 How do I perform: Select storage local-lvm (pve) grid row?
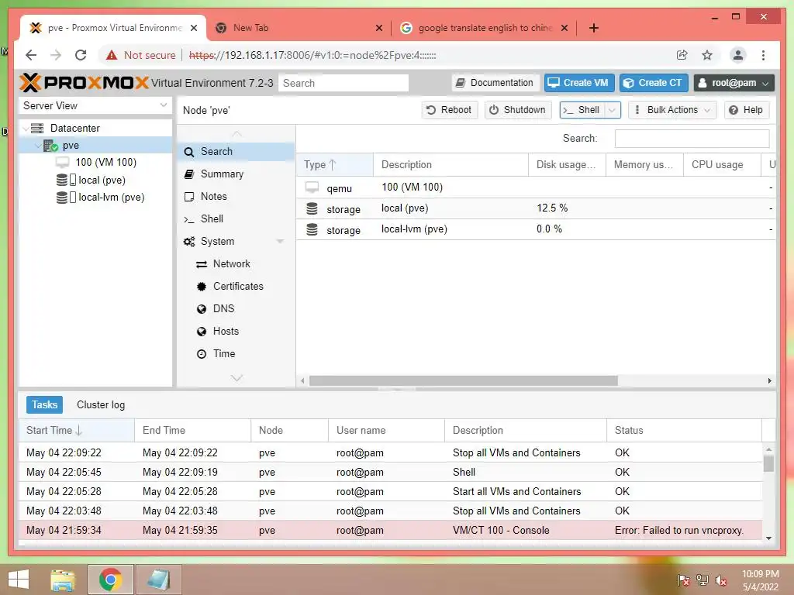pos(535,229)
